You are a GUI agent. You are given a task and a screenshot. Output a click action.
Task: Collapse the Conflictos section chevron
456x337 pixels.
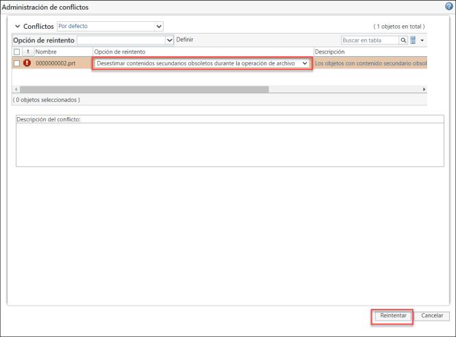(17, 26)
